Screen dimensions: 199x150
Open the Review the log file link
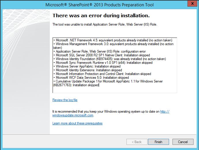(x=65, y=100)
